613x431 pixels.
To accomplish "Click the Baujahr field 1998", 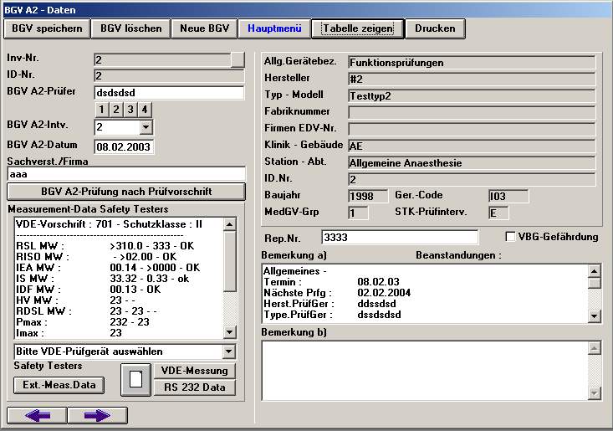I will (x=368, y=197).
